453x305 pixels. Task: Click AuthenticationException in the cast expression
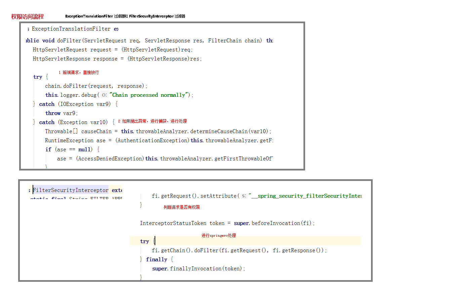153,141
